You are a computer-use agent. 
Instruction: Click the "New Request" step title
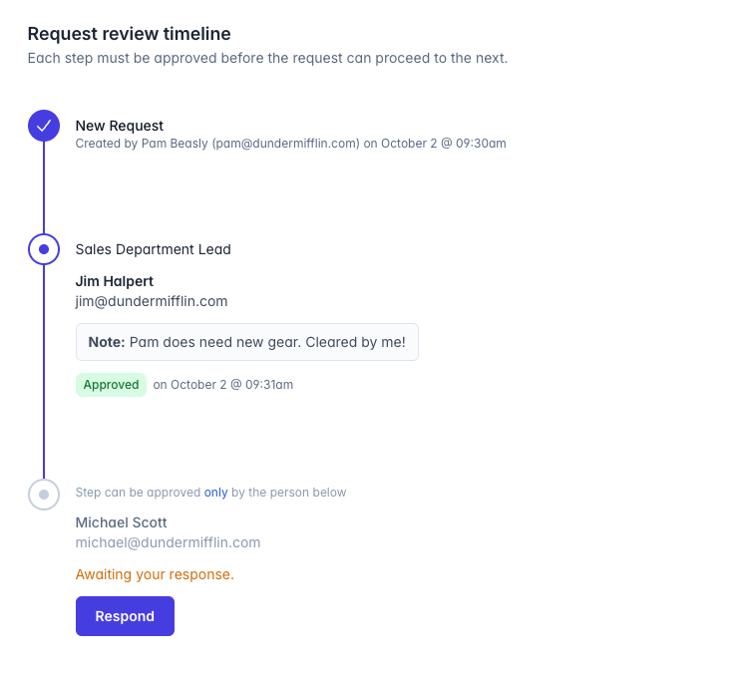click(x=120, y=126)
